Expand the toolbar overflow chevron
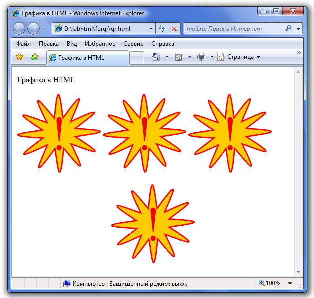314x298 pixels. [299, 53]
